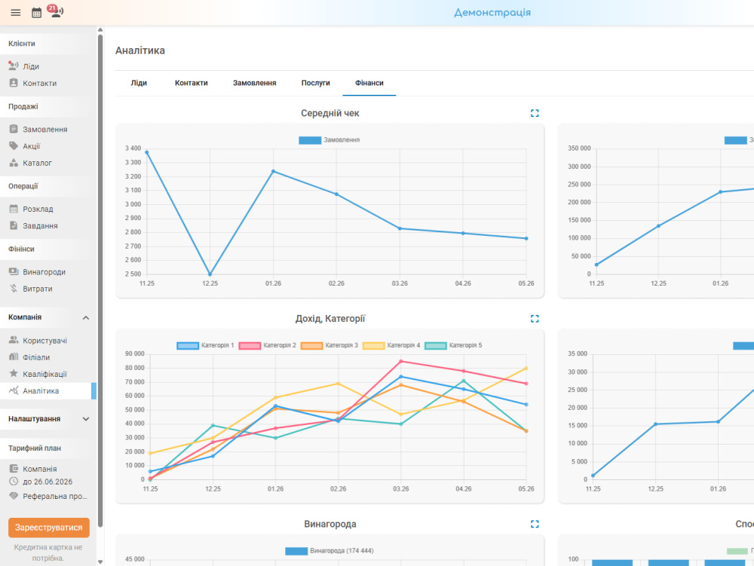The width and height of the screenshot is (754, 566).
Task: Switch to the Контакти tab
Action: [x=192, y=83]
